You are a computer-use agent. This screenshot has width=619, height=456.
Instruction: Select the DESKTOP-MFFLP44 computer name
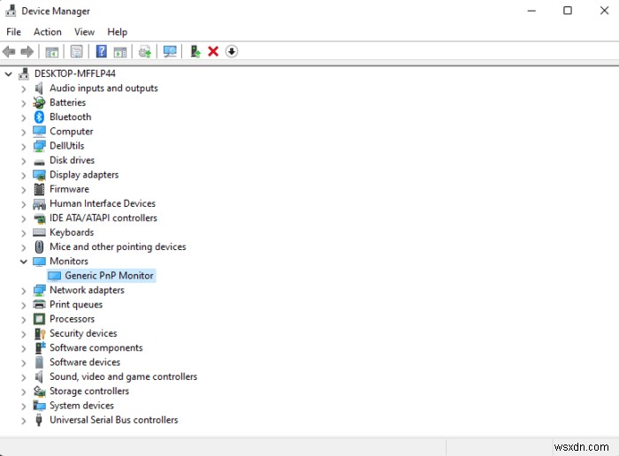click(75, 73)
